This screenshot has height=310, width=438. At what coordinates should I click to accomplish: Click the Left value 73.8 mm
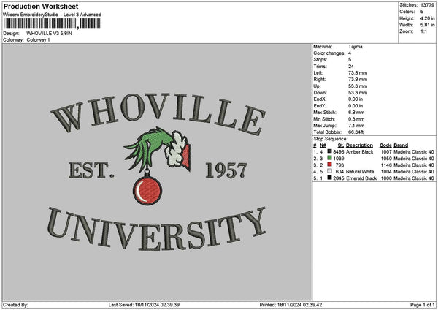point(358,72)
